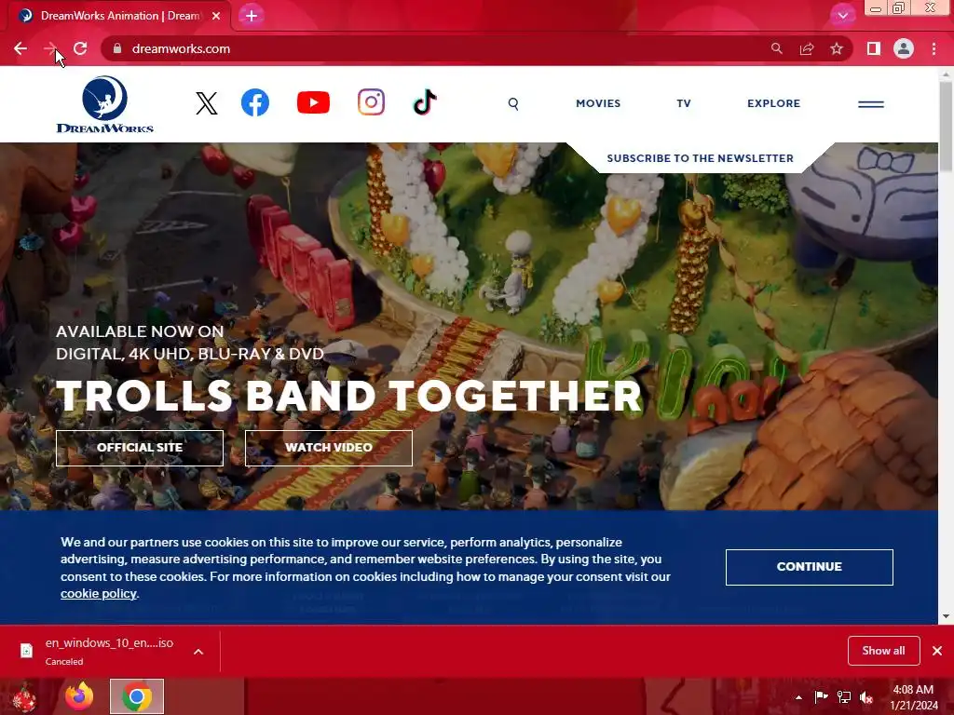Open DreamWorks Facebook page
954x715 pixels.
(x=255, y=102)
